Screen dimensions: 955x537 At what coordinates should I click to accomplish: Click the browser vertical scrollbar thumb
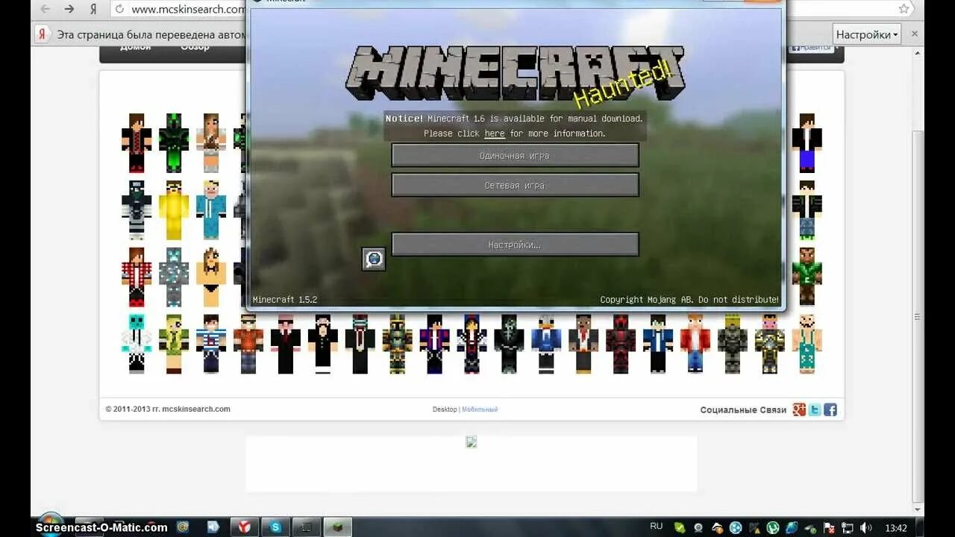(x=918, y=317)
